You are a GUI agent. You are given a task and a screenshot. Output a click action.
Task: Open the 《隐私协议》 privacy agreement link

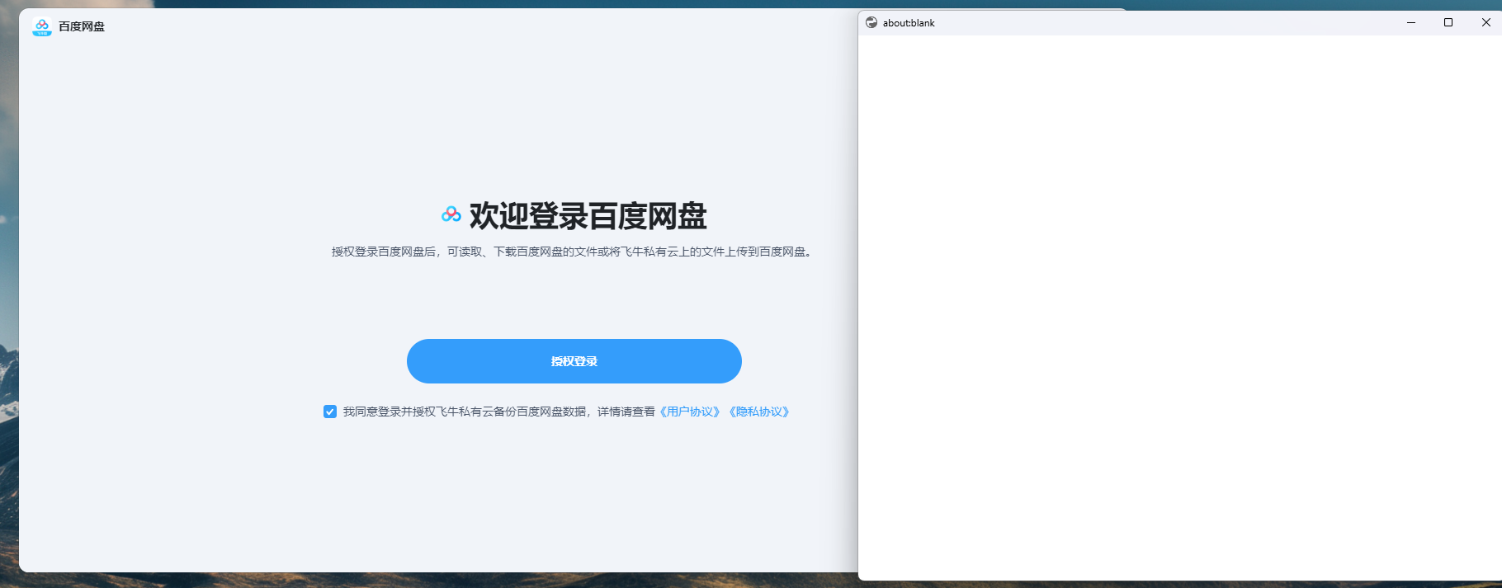point(759,412)
